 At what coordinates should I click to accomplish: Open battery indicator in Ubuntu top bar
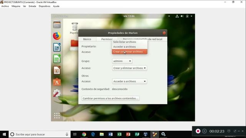coord(187,16)
